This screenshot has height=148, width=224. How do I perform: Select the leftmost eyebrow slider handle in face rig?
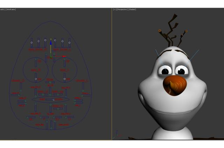[31, 43]
